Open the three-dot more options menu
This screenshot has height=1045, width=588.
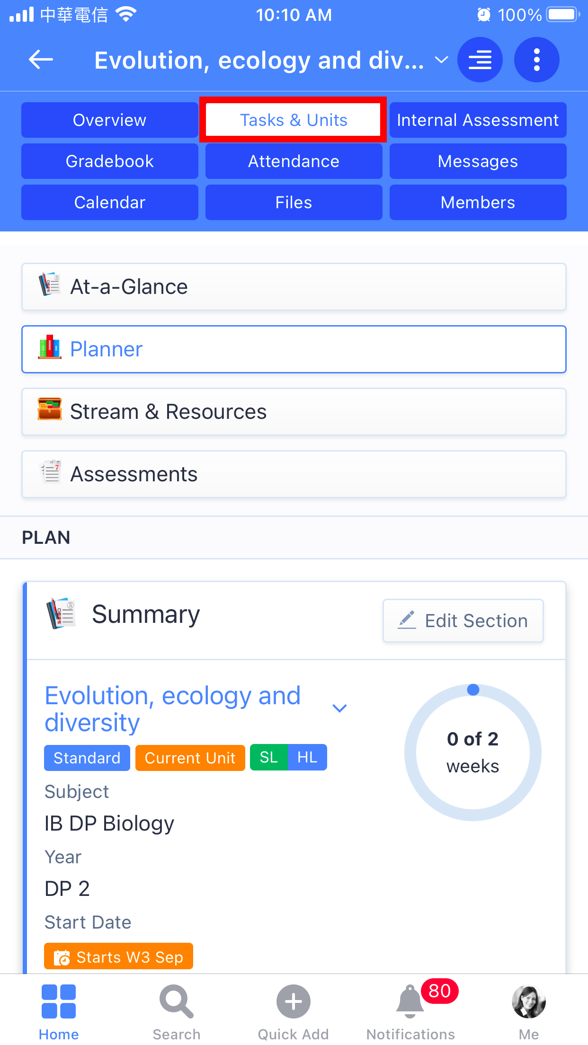click(x=536, y=60)
